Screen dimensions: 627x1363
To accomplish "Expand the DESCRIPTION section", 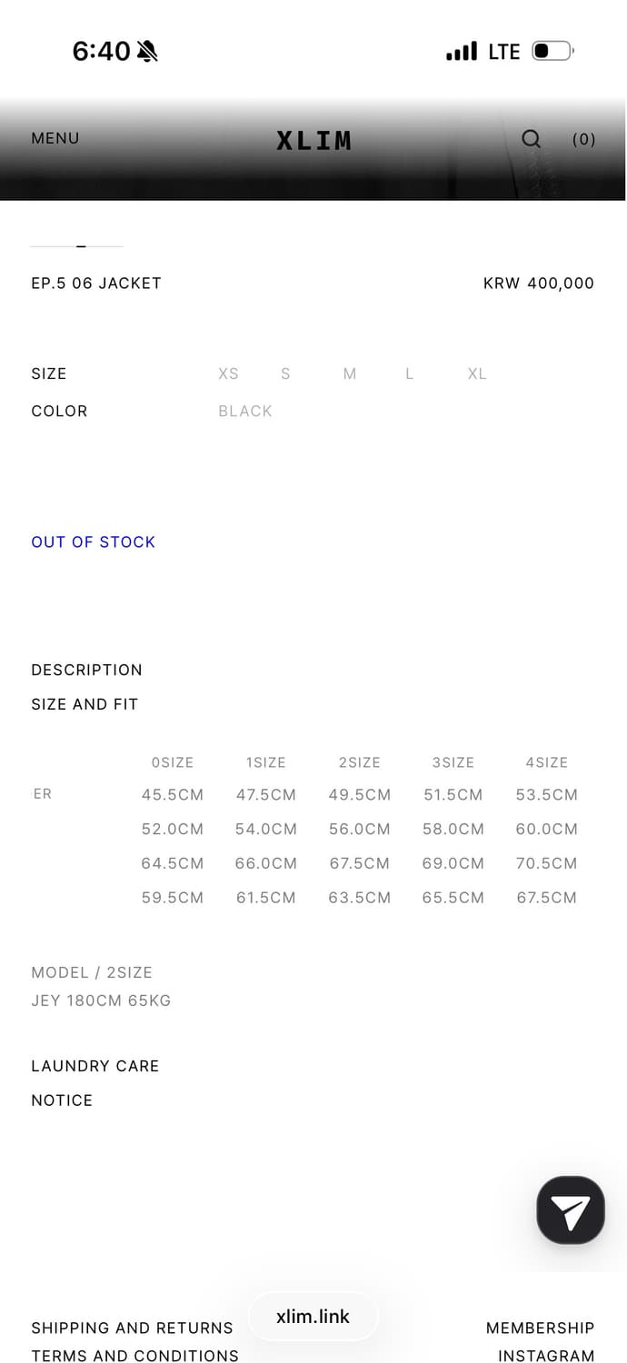I will point(86,670).
